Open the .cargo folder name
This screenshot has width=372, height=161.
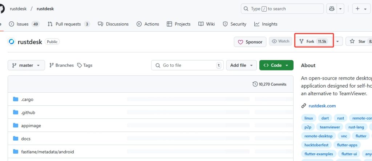(27, 100)
